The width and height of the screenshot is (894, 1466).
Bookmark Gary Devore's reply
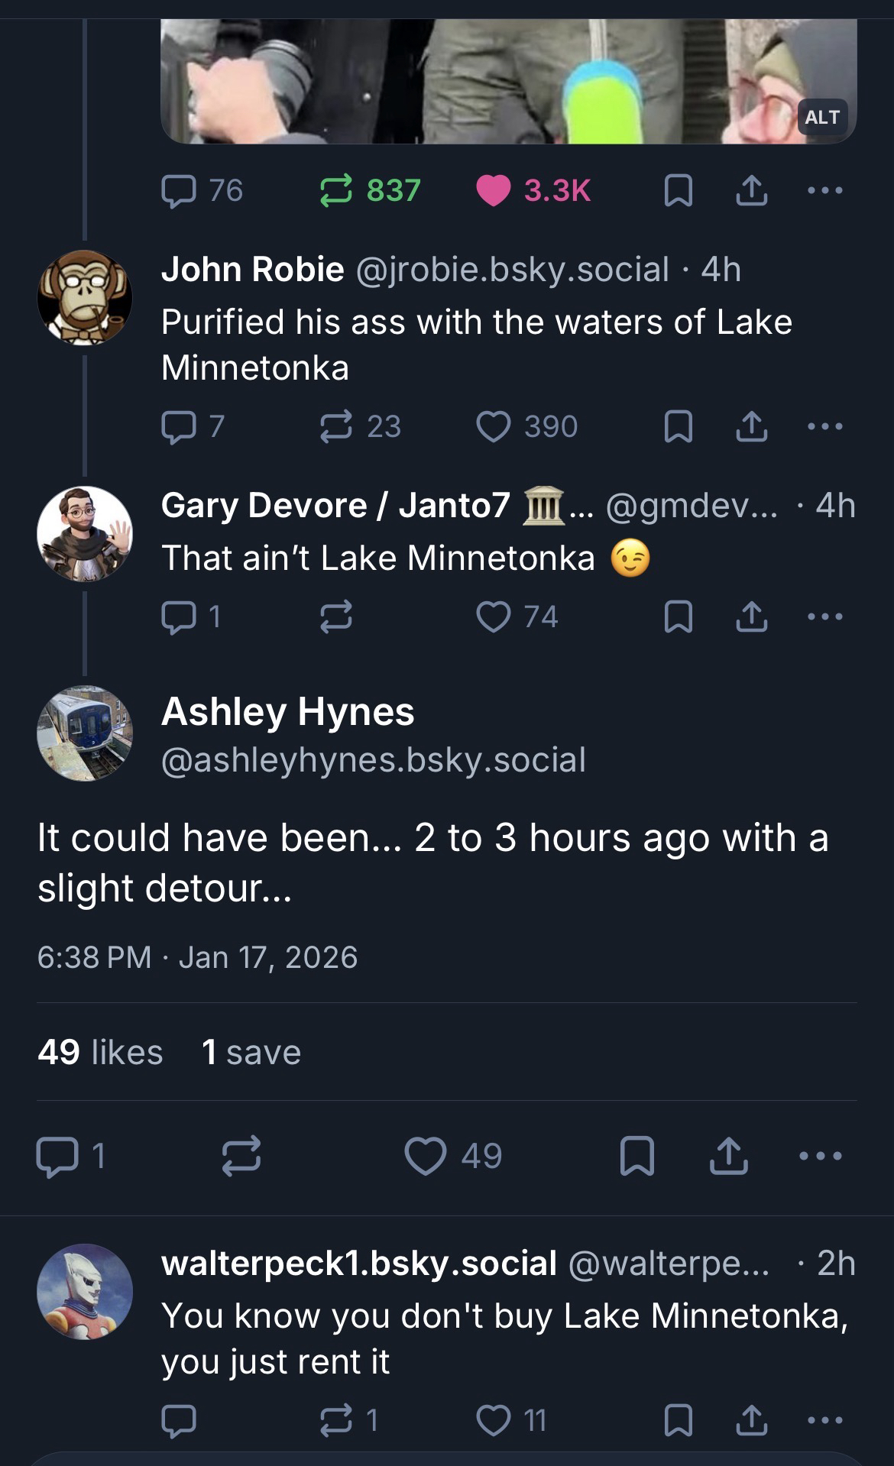pos(678,616)
